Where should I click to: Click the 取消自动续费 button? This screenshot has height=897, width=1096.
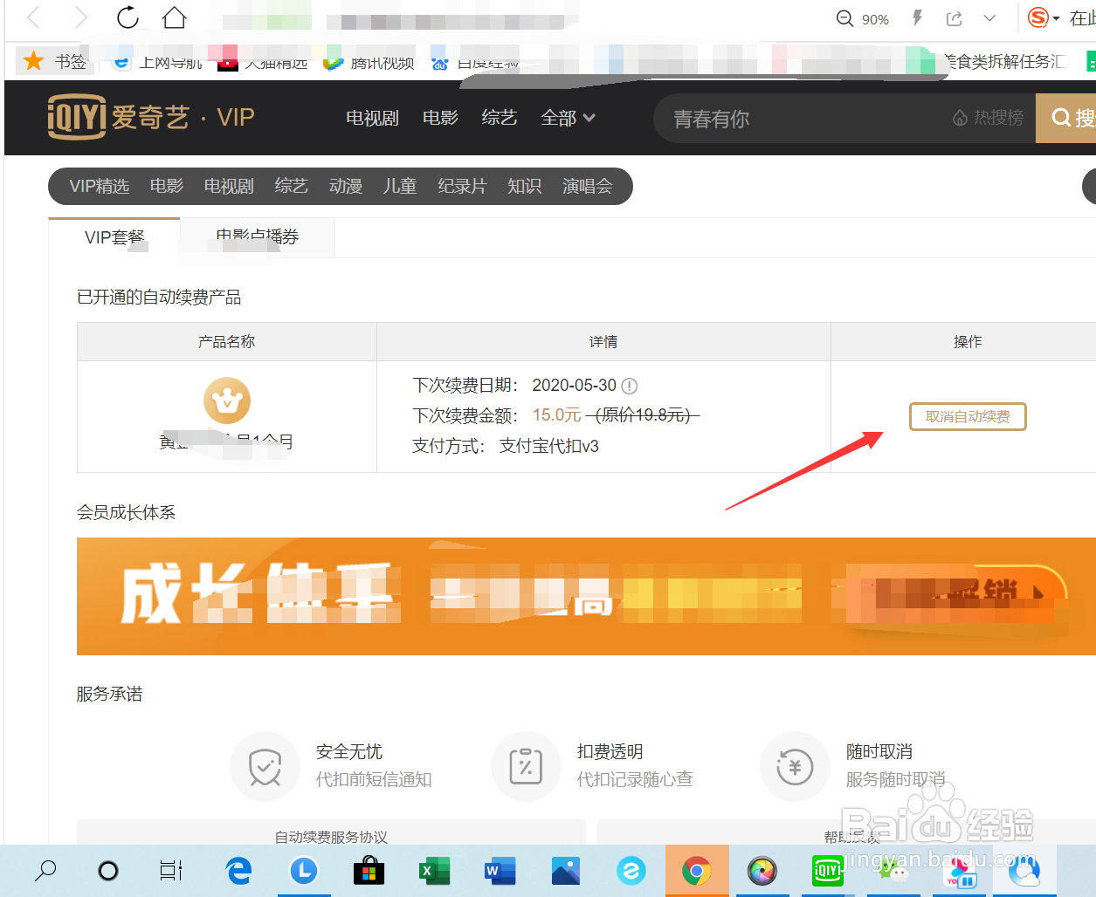(x=968, y=417)
